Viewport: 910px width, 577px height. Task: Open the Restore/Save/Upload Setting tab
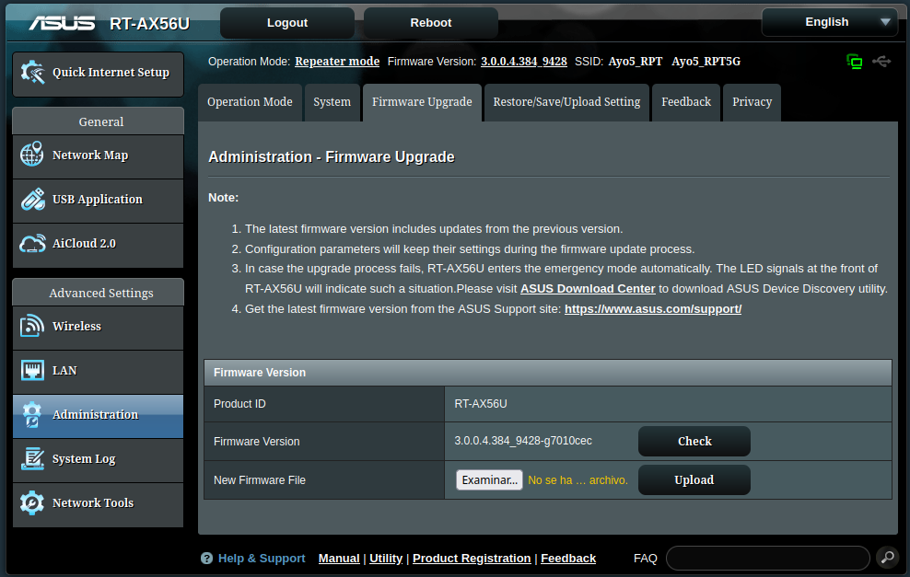(566, 103)
